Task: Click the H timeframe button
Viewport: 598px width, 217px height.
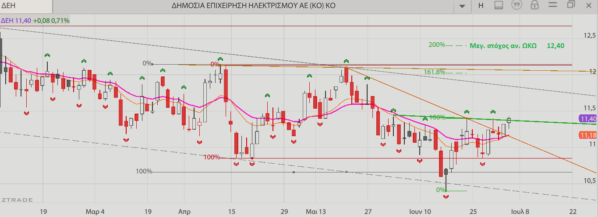Action: click(x=481, y=6)
